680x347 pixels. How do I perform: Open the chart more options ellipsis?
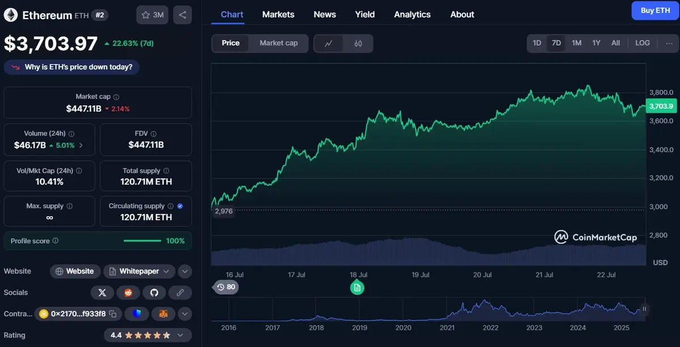point(669,43)
